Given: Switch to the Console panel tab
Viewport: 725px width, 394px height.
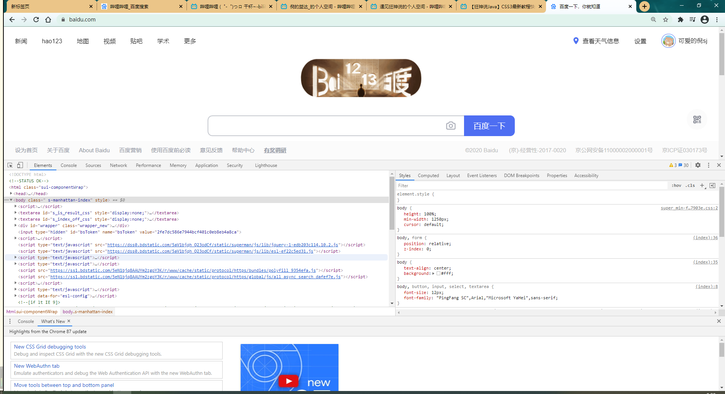Looking at the screenshot, I should [x=68, y=165].
